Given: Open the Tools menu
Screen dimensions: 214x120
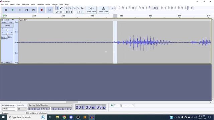Looking at the screenshot, I should click(x=61, y=5).
